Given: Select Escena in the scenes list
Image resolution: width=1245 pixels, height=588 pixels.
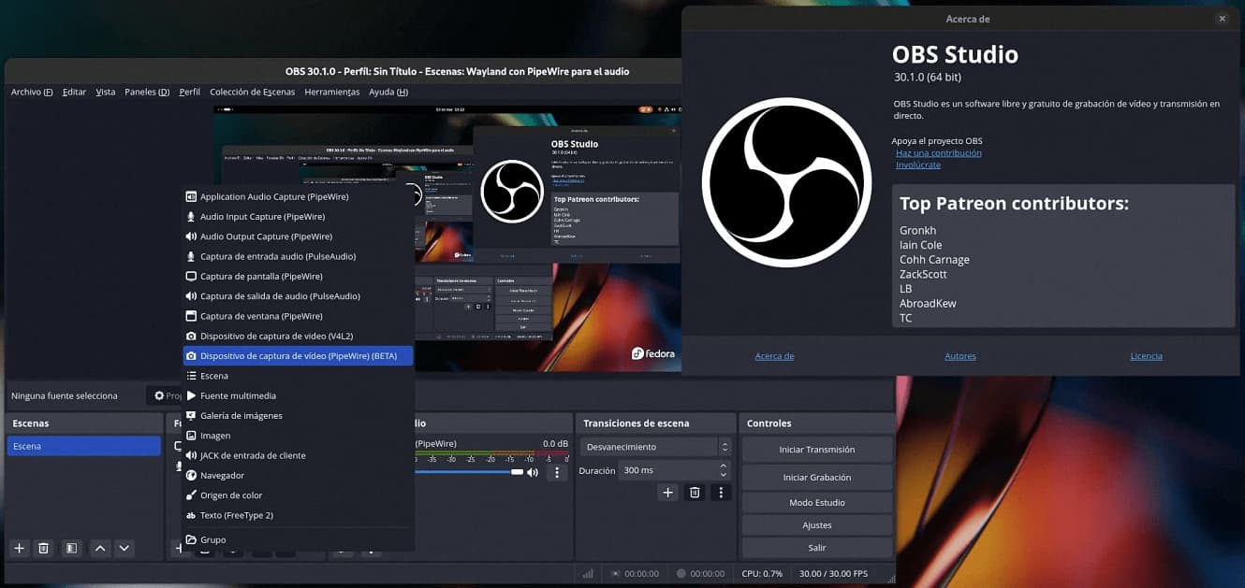Looking at the screenshot, I should click(x=84, y=447).
